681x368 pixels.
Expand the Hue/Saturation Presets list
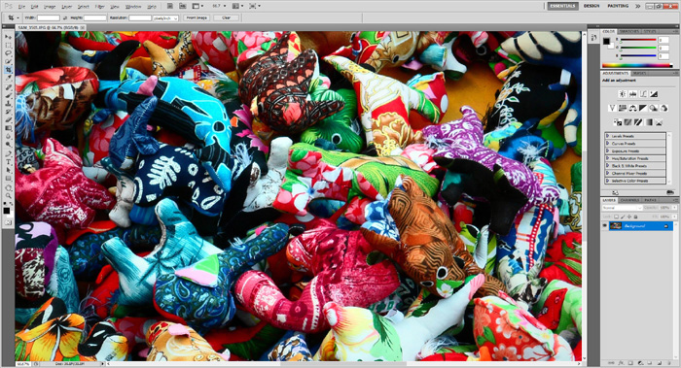point(635,158)
